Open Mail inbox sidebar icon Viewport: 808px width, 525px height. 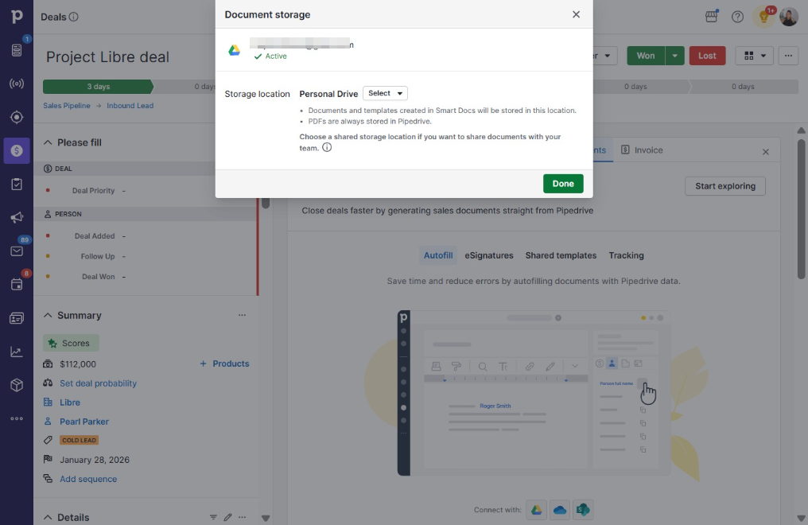click(17, 251)
